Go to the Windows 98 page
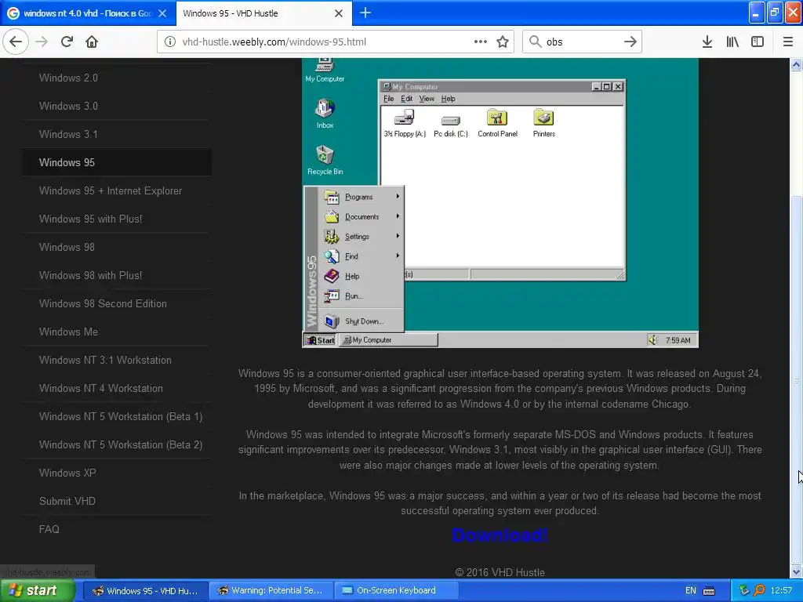 point(67,247)
